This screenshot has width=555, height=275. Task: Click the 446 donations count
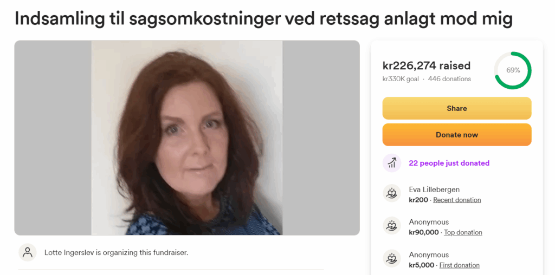pos(449,79)
